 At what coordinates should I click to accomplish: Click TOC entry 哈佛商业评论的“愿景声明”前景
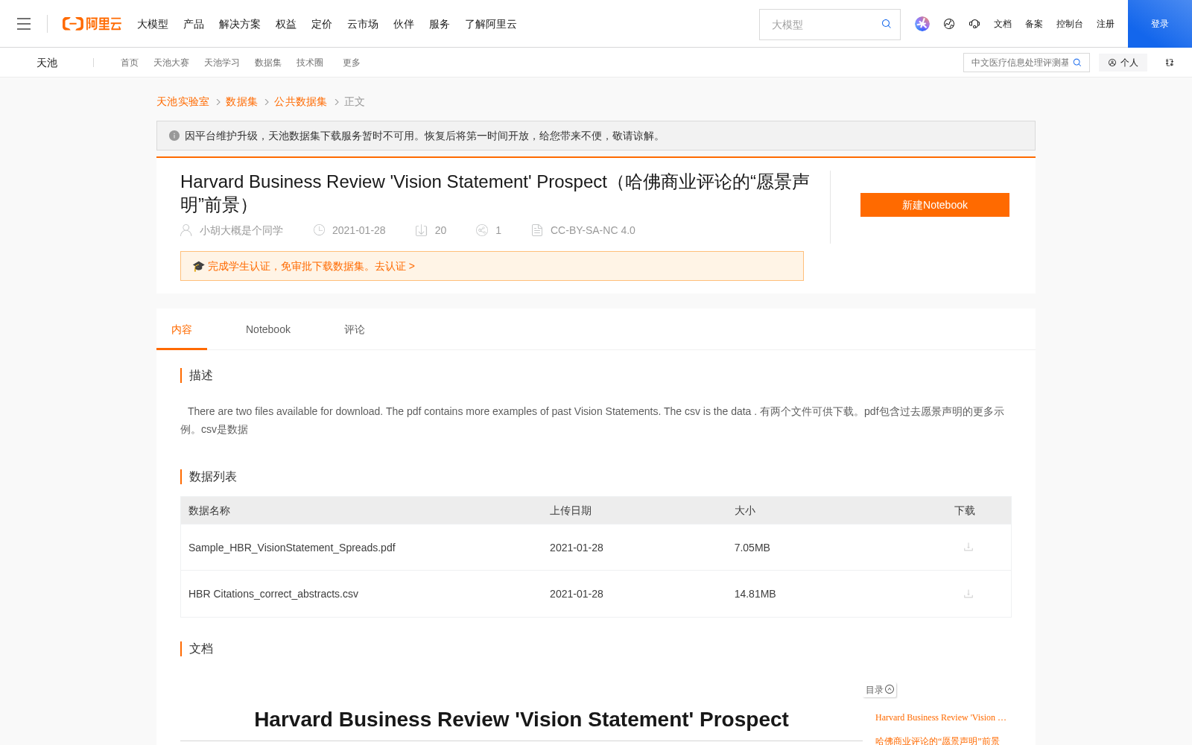(937, 741)
